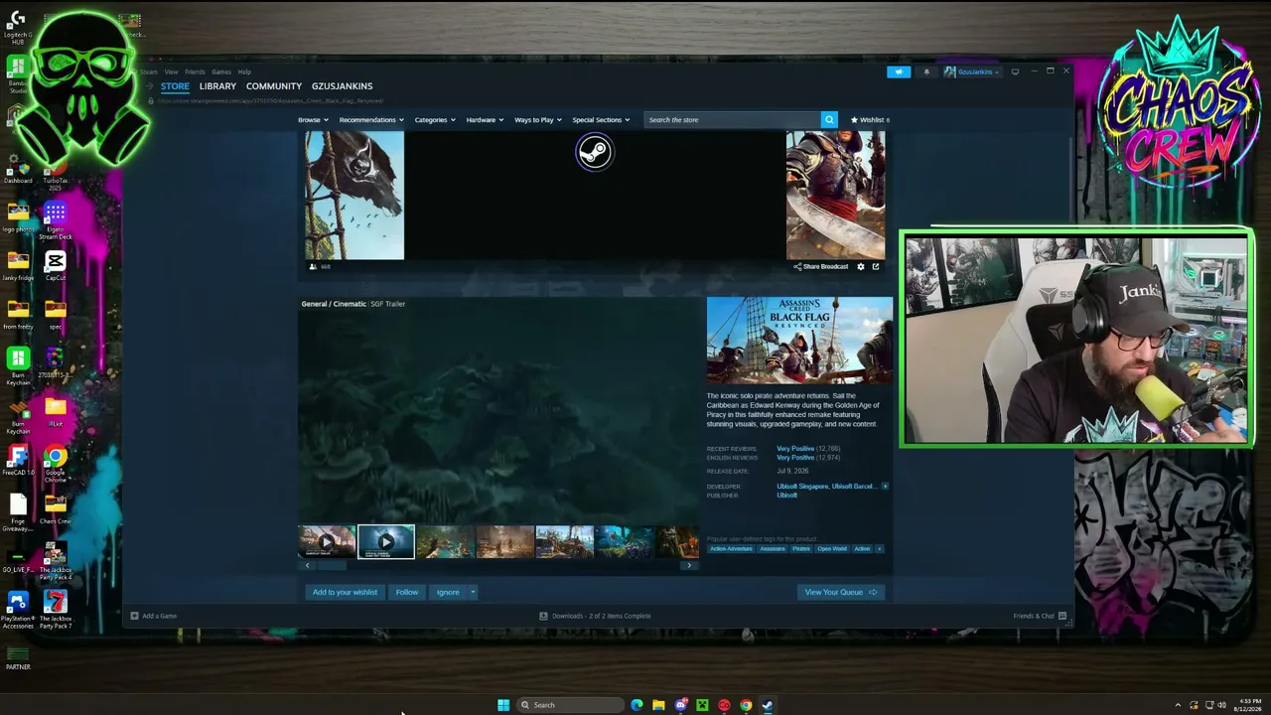This screenshot has width=1271, height=715.
Task: Open the View menu
Action: click(x=171, y=71)
